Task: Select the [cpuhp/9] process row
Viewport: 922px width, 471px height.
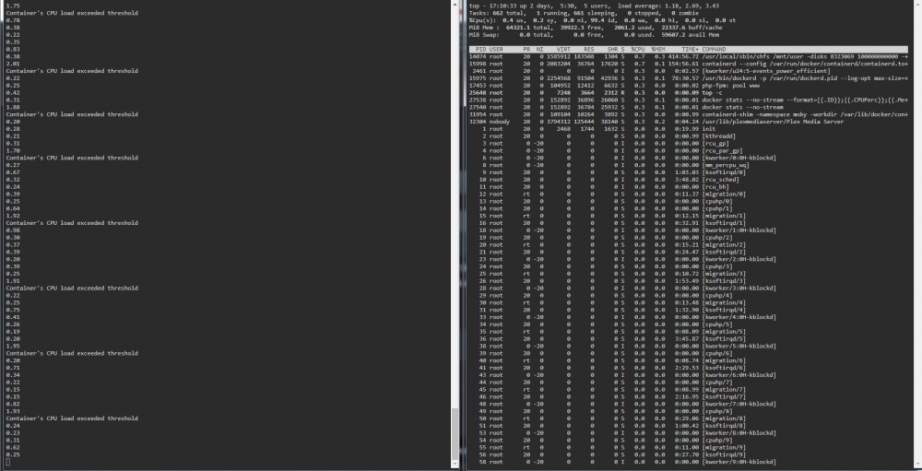Action: [688, 441]
